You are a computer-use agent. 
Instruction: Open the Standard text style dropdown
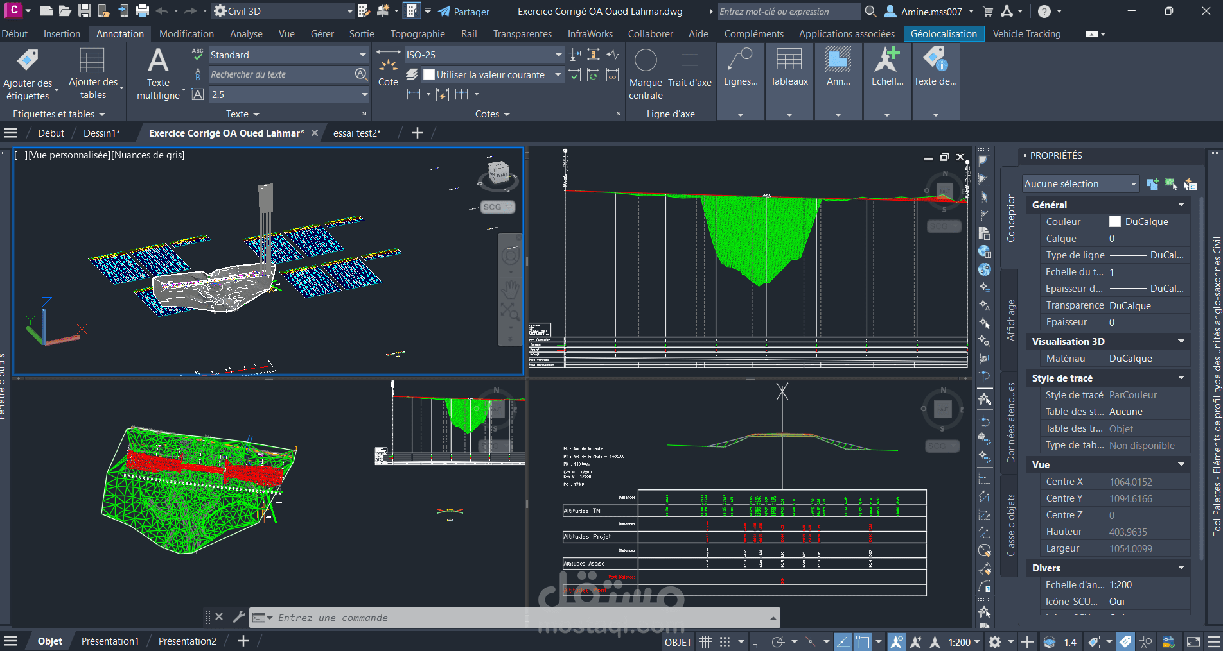point(289,55)
